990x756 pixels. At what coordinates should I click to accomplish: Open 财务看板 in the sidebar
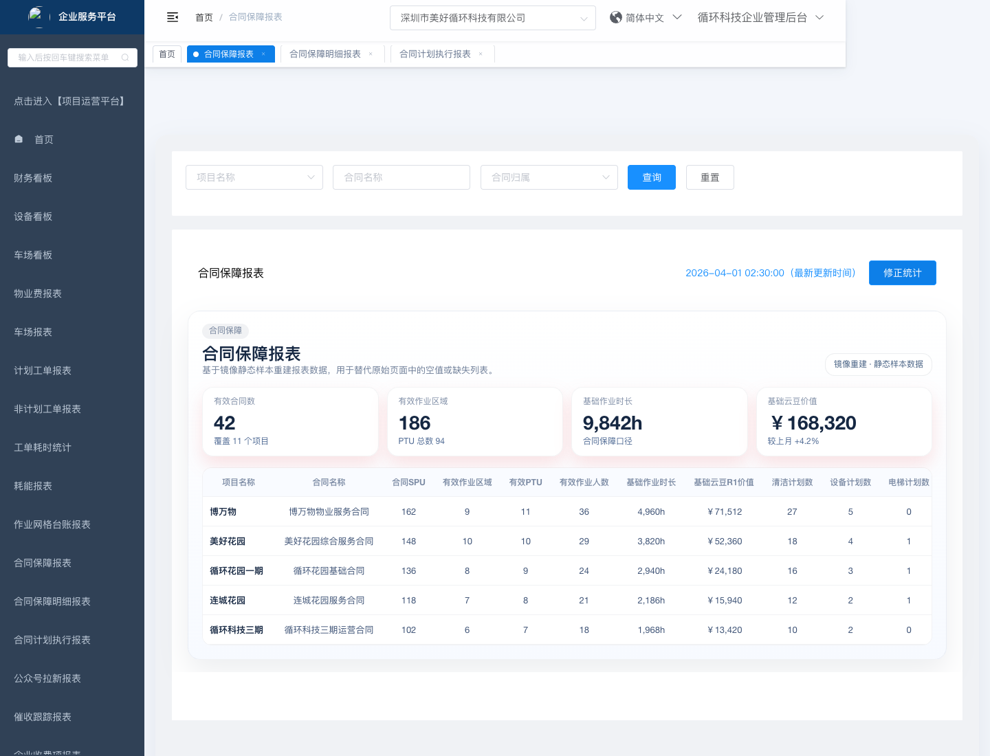(x=33, y=178)
